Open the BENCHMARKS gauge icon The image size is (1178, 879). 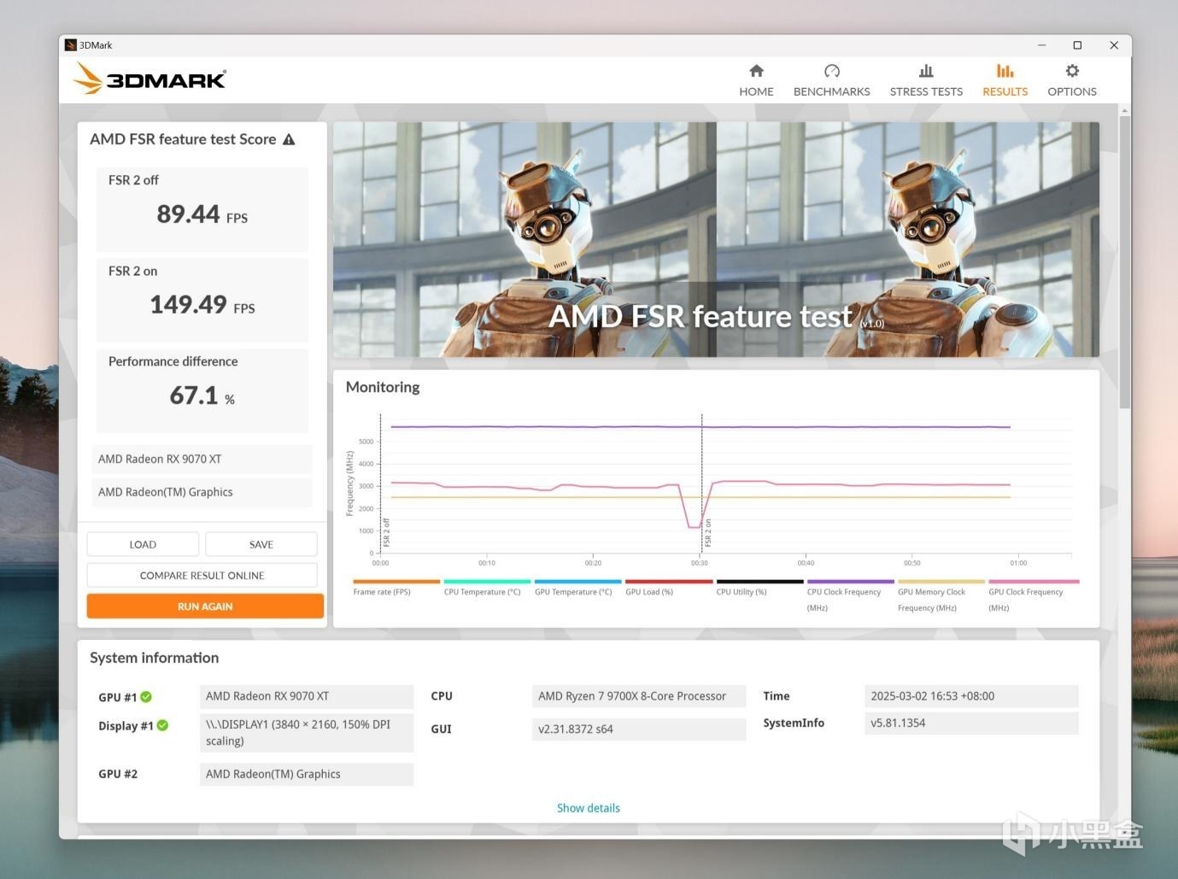831,71
